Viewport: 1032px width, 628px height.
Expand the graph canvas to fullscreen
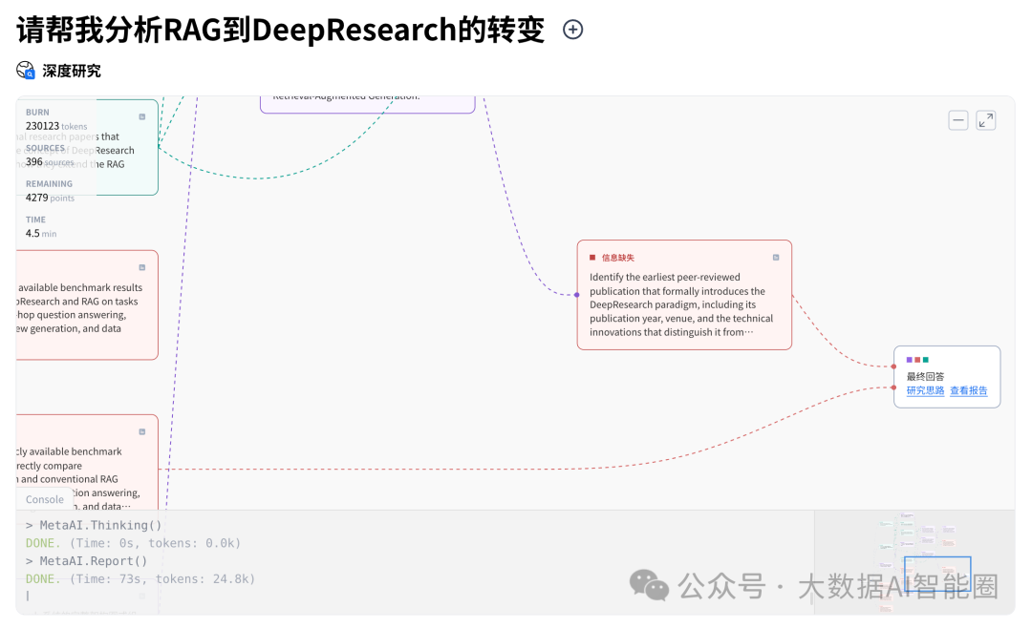point(986,120)
